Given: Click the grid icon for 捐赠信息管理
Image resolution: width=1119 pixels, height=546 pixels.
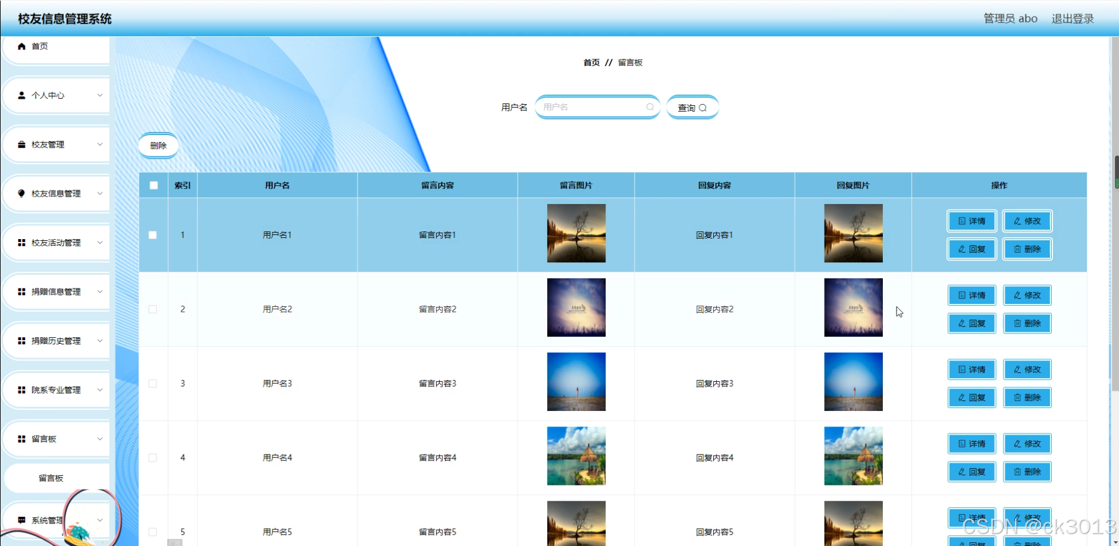Looking at the screenshot, I should coord(21,291).
